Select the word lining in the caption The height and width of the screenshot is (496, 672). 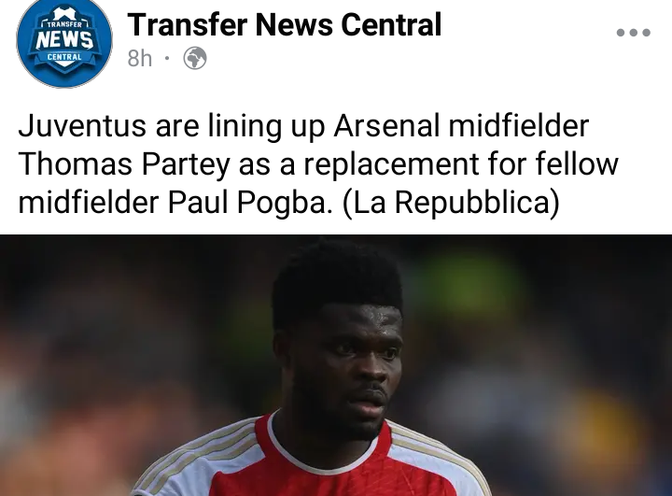pos(245,127)
